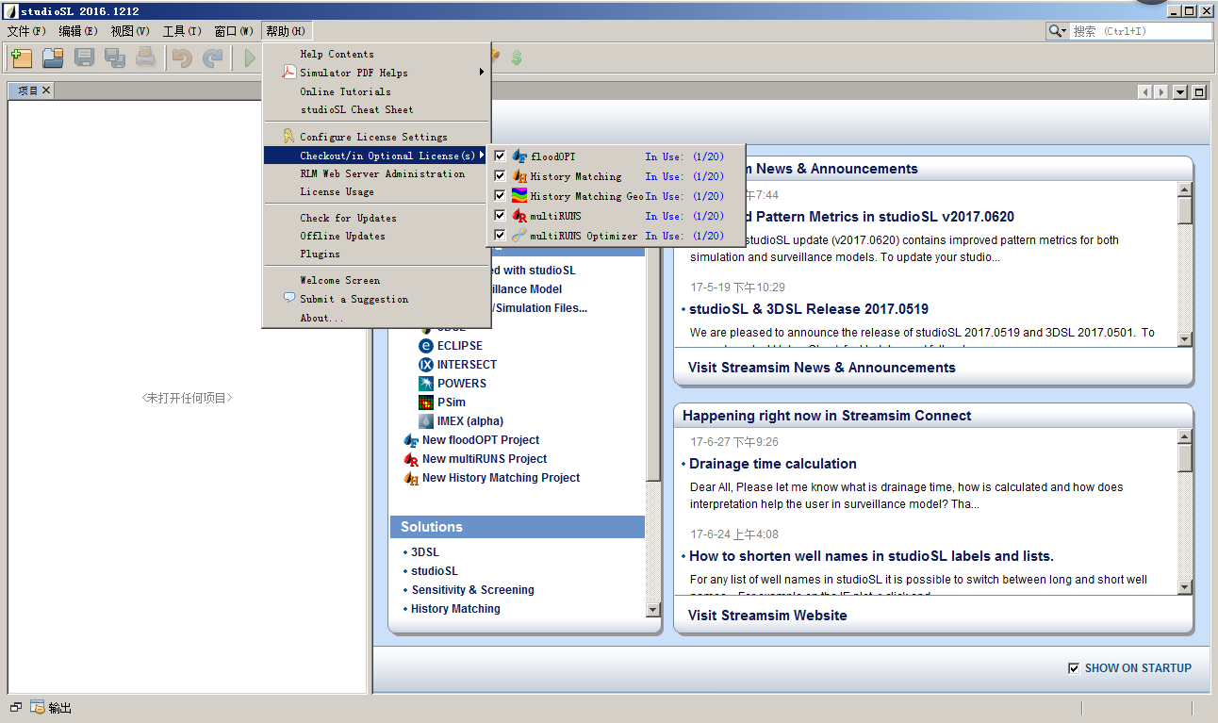Click the output window icon in the status bar

coord(38,707)
